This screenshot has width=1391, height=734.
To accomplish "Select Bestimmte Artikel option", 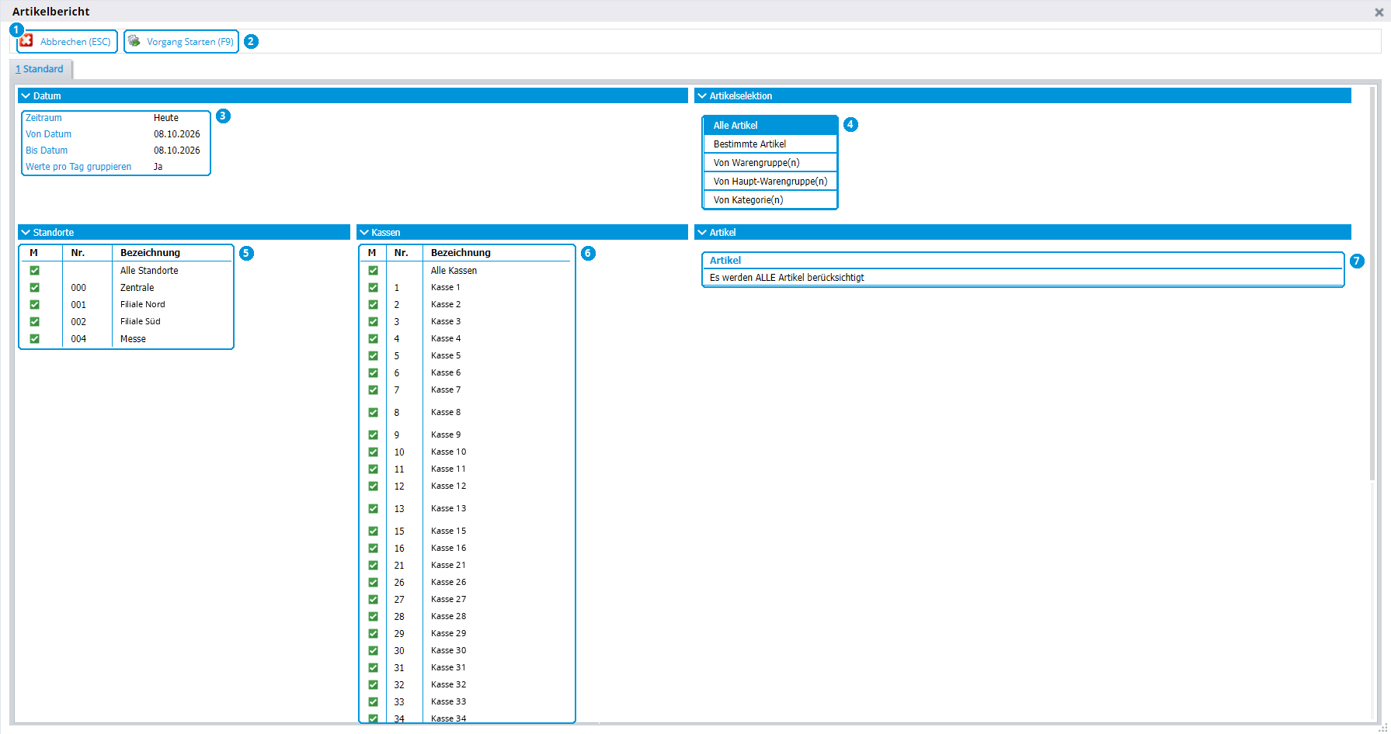I will click(770, 144).
